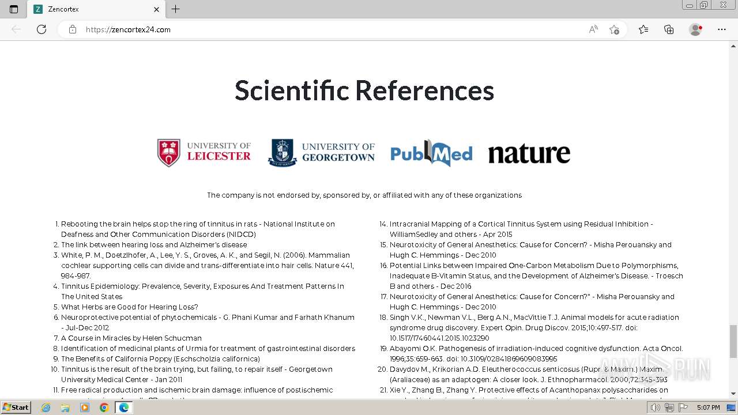This screenshot has height=415, width=738.
Task: Open Action Center flag tray icon
Action: [683, 408]
